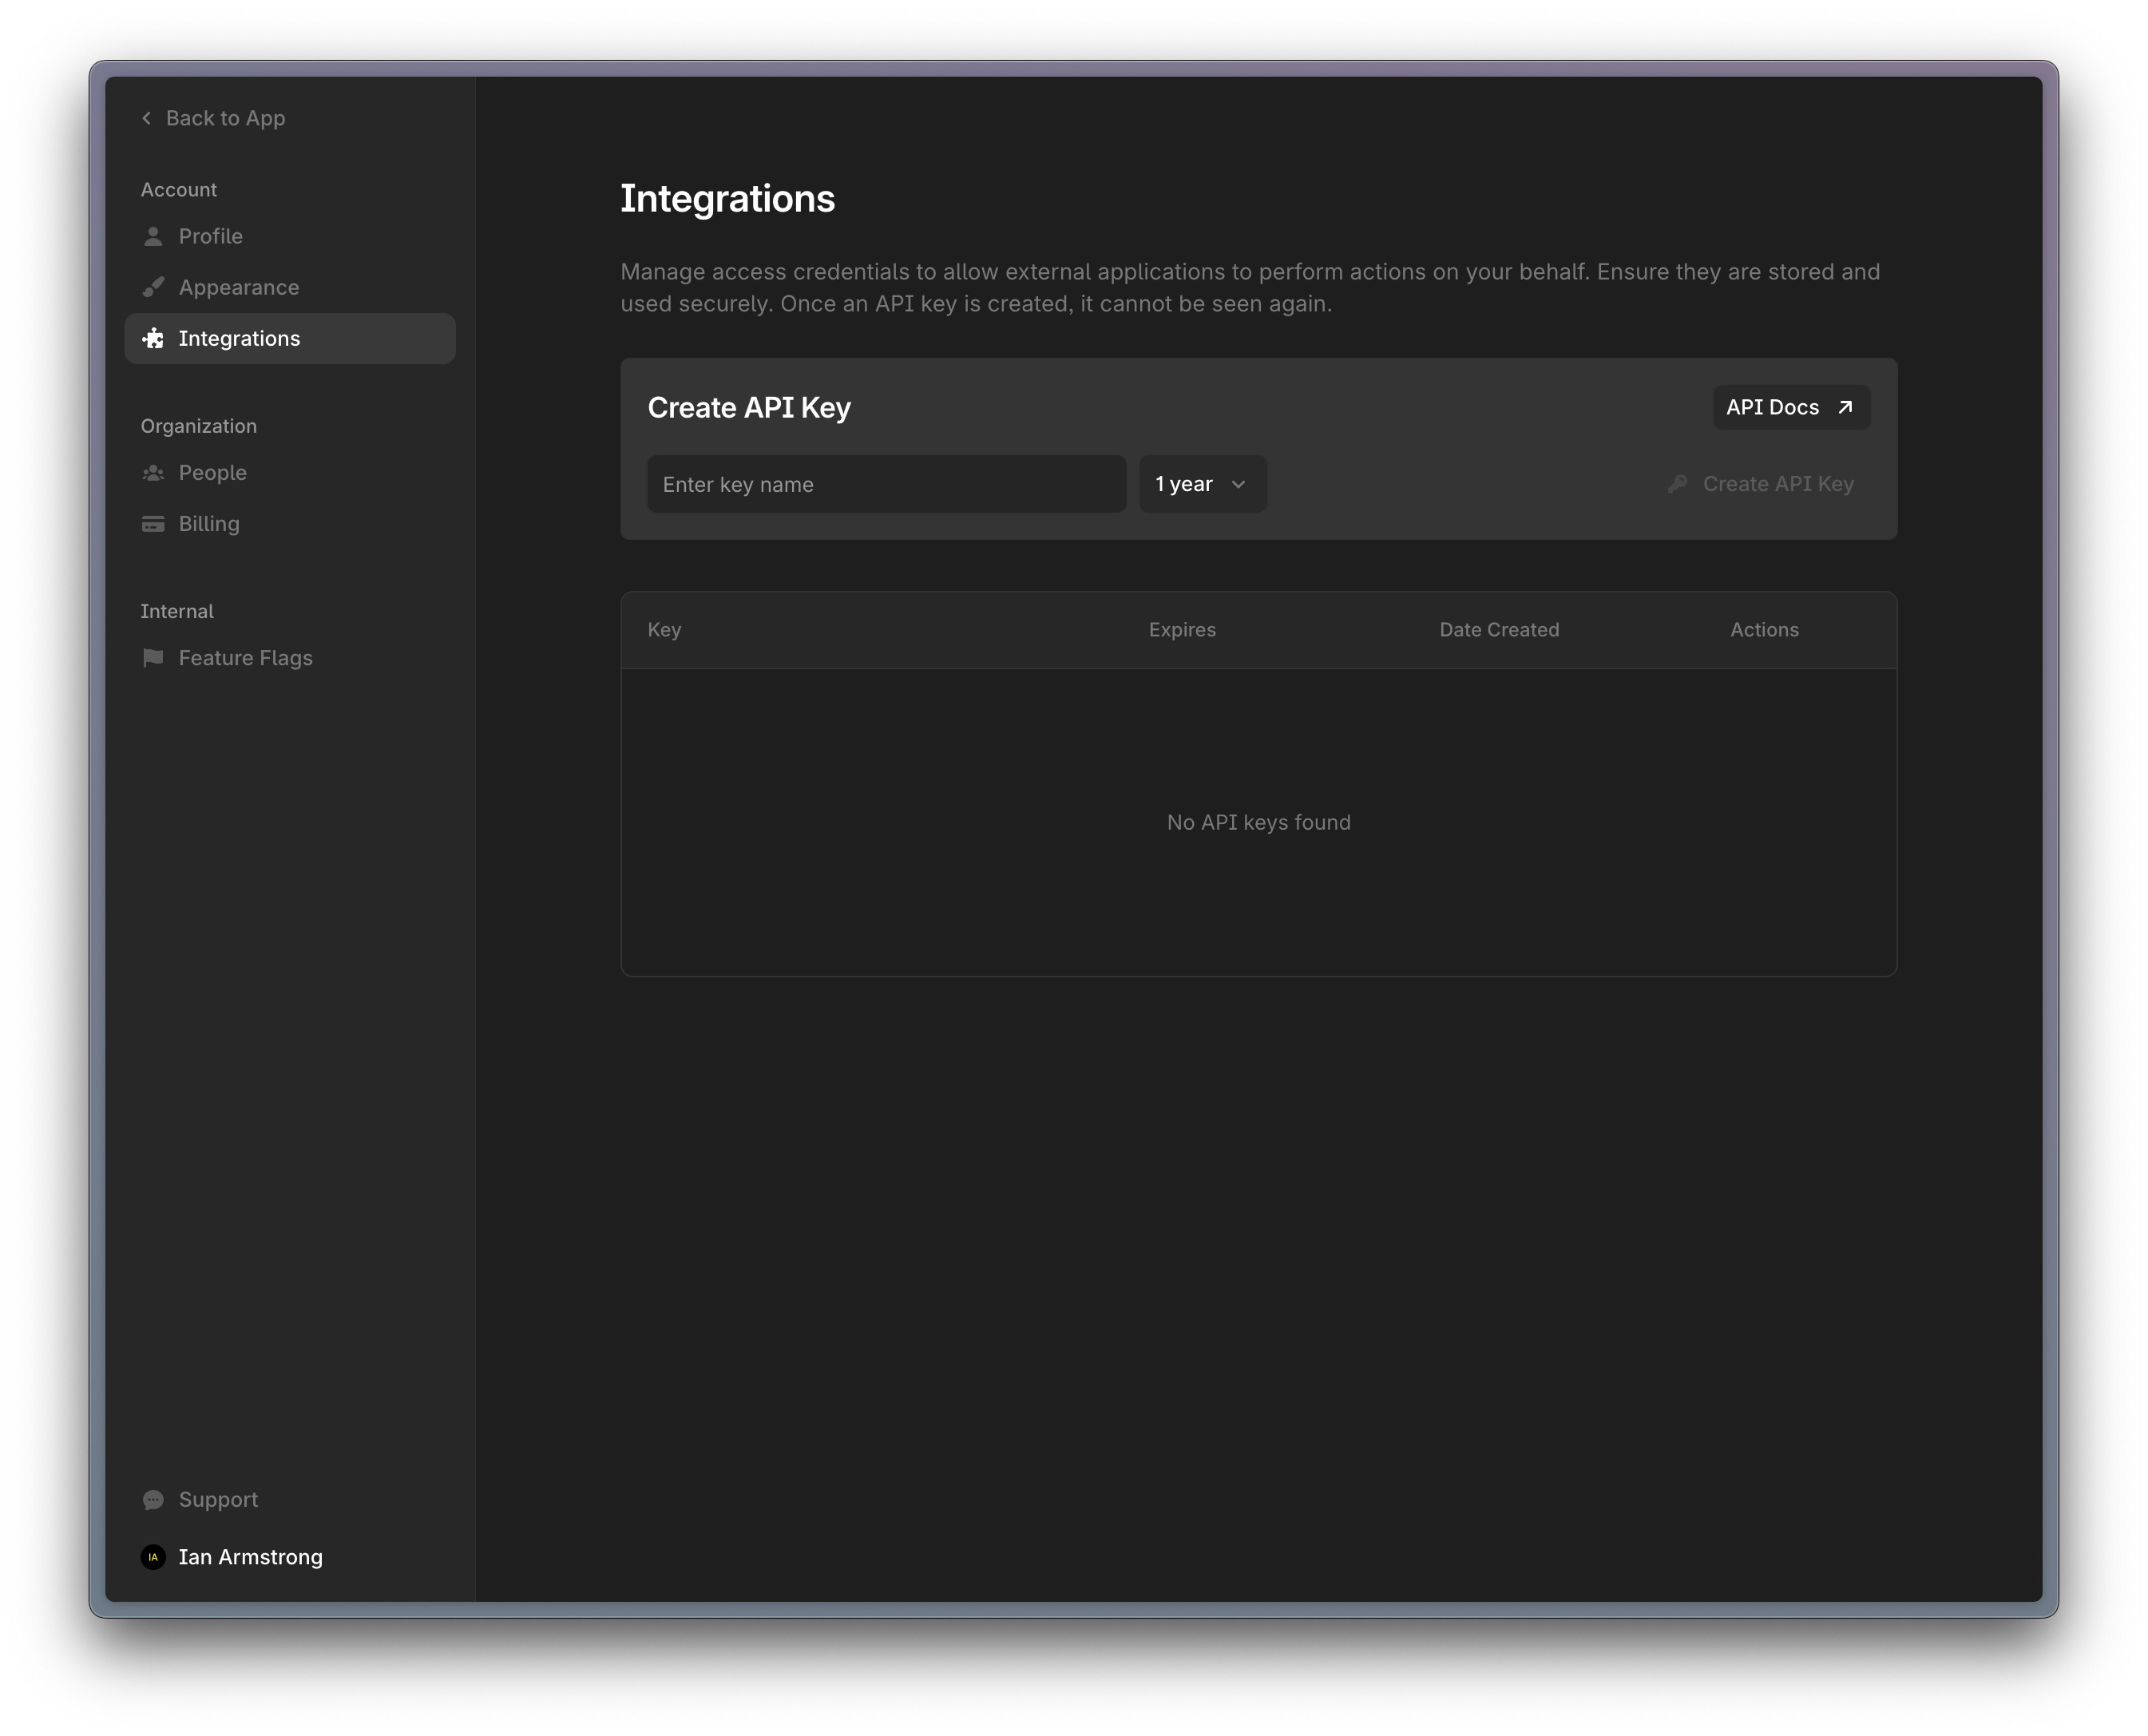Open Feature Flags under Internal
The width and height of the screenshot is (2148, 1736).
(290, 658)
